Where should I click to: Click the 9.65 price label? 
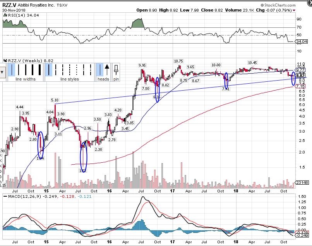click(190, 67)
